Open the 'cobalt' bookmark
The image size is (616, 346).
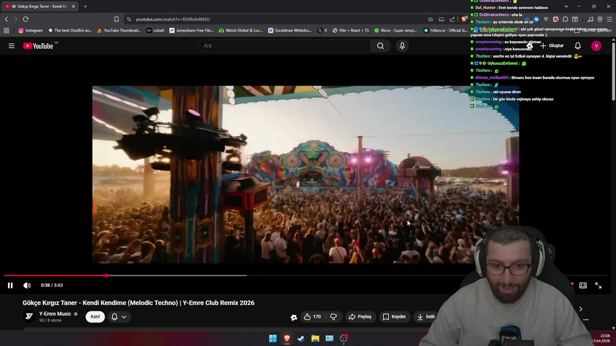pos(155,30)
